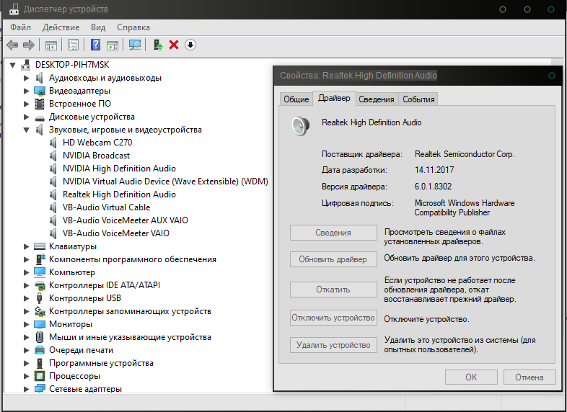Click the printer icon beside Очереди печати
The image size is (567, 412).
click(x=40, y=350)
